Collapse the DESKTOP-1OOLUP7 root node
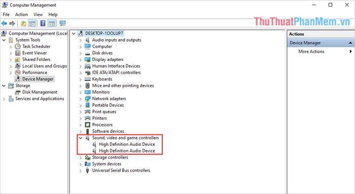 tap(74, 34)
